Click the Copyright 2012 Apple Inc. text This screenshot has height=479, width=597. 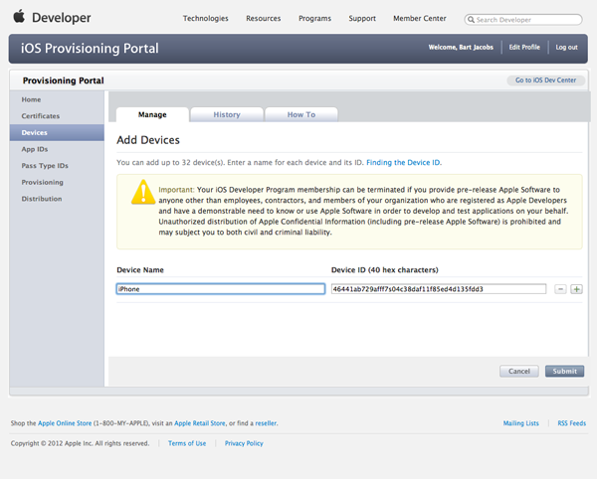pos(80,443)
